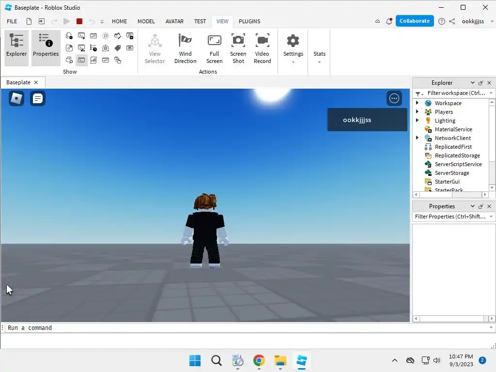Open the Properties panel chevron menu
Viewport: 496px width, 372px height.
coord(473,206)
